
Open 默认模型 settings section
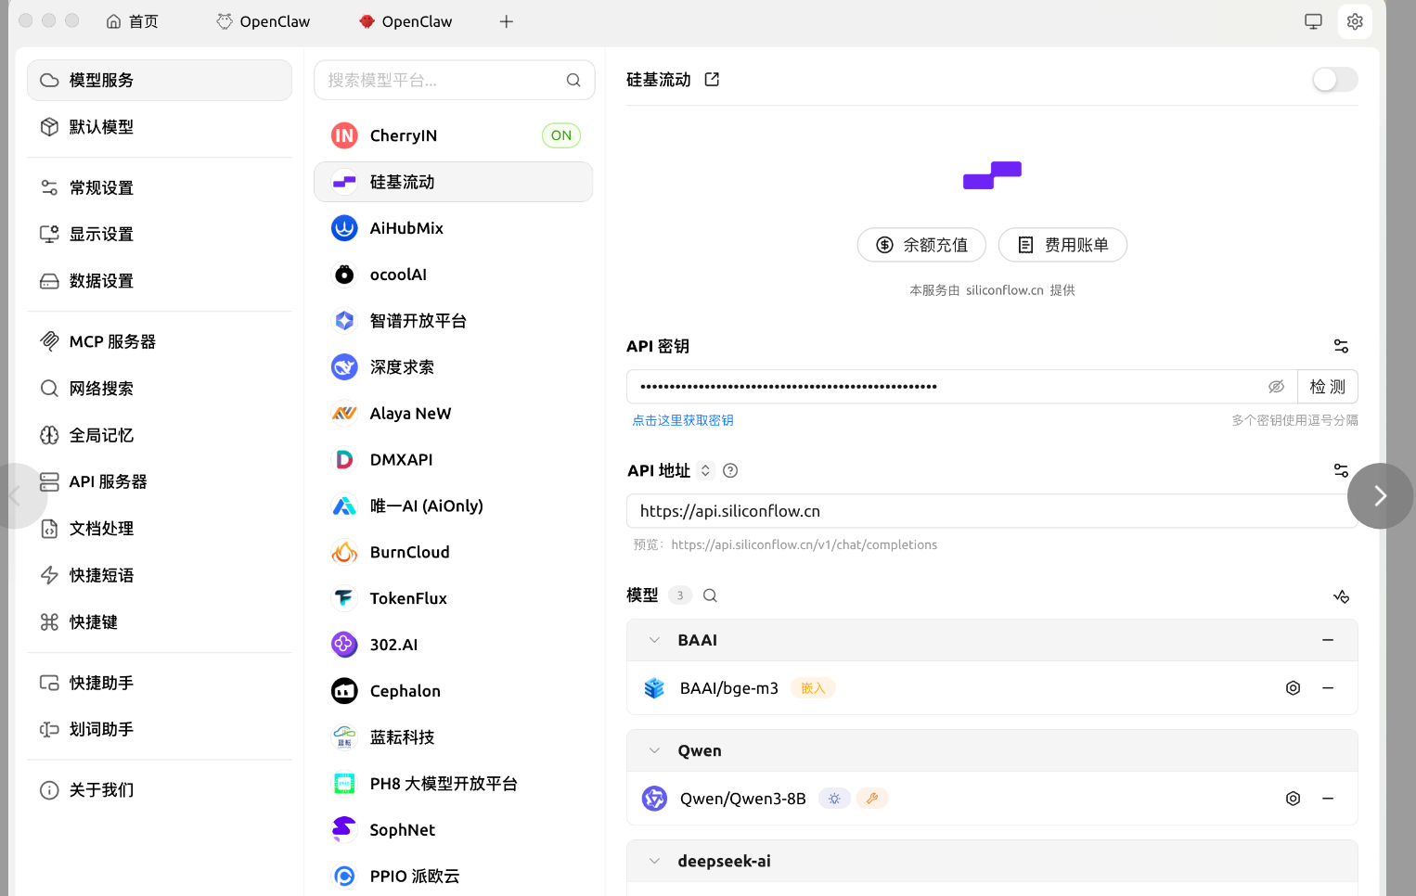[101, 127]
